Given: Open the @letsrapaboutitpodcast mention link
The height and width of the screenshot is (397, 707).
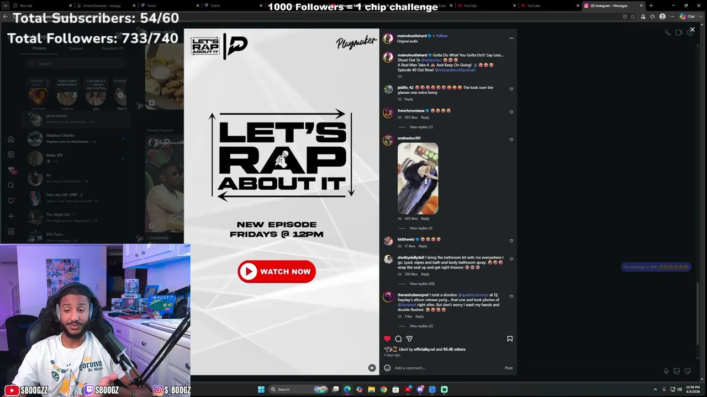Looking at the screenshot, I should coord(455,70).
